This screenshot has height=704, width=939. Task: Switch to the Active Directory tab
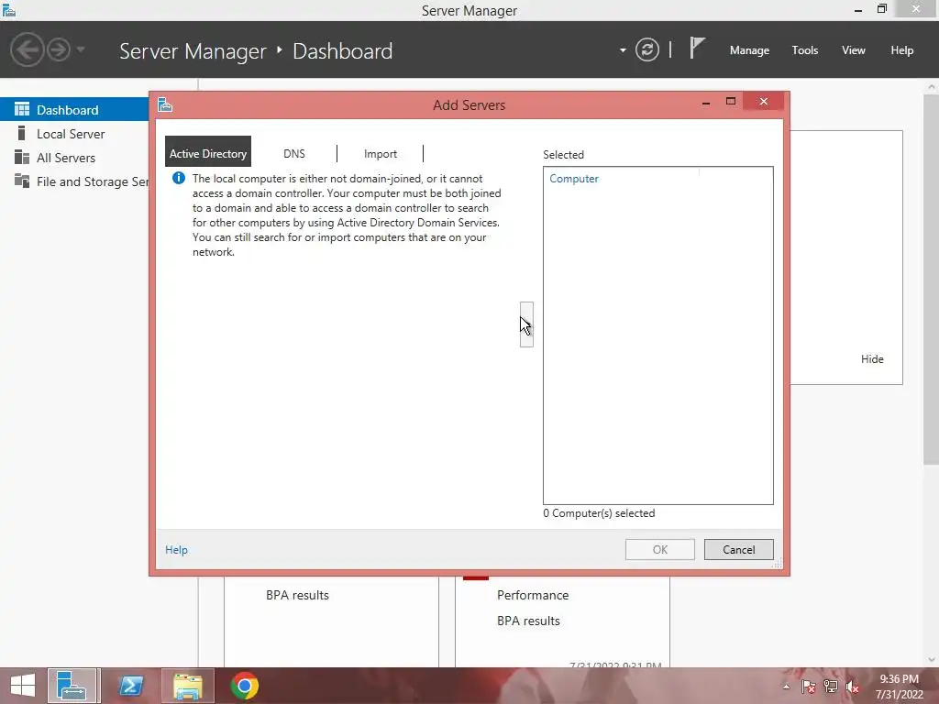click(x=208, y=153)
